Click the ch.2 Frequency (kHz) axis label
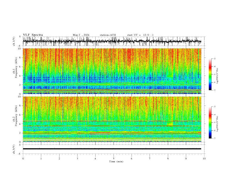230x178 pixels. coord(15,116)
